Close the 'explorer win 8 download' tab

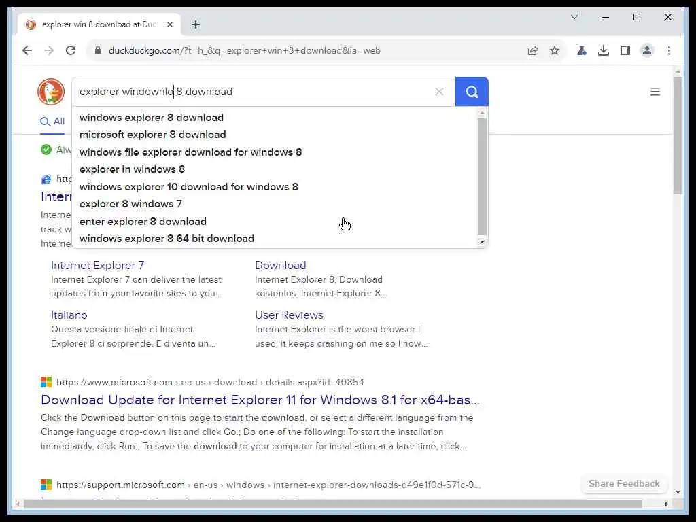pyautogui.click(x=169, y=24)
